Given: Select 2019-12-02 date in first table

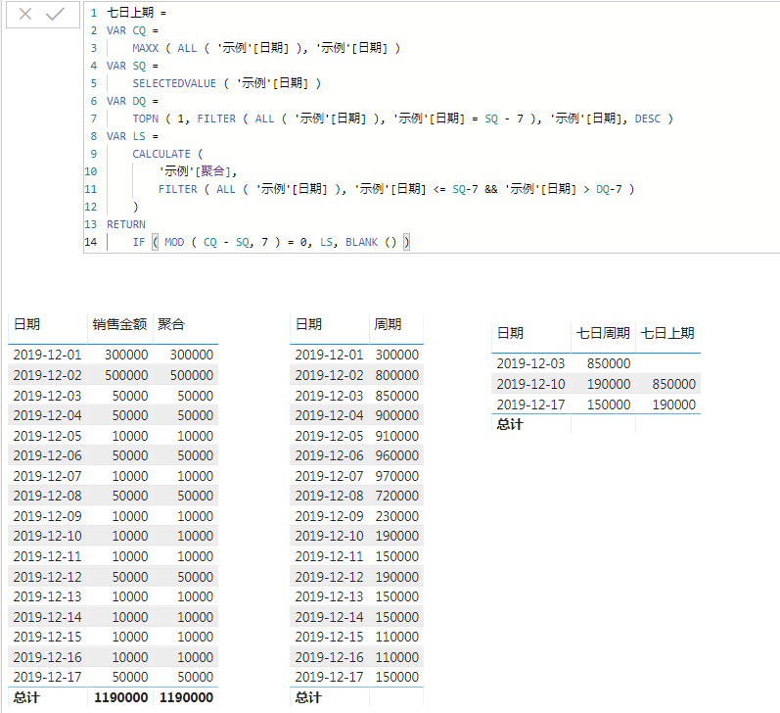Looking at the screenshot, I should pyautogui.click(x=47, y=375).
